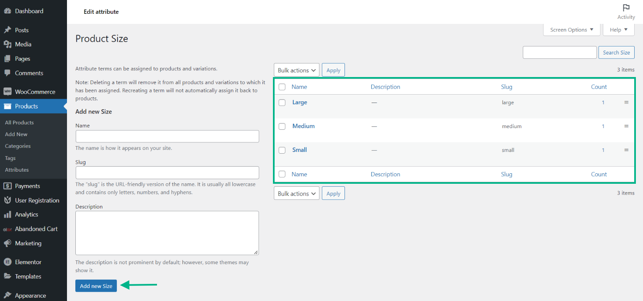Go to All Products in the sidebar
This screenshot has height=301, width=643.
point(19,122)
